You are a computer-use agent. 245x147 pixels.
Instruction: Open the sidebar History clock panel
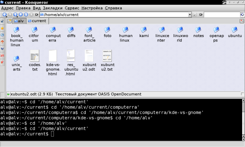(2, 35)
